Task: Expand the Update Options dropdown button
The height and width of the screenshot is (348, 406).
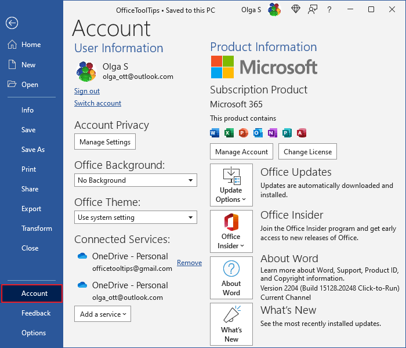Action: coord(231,185)
